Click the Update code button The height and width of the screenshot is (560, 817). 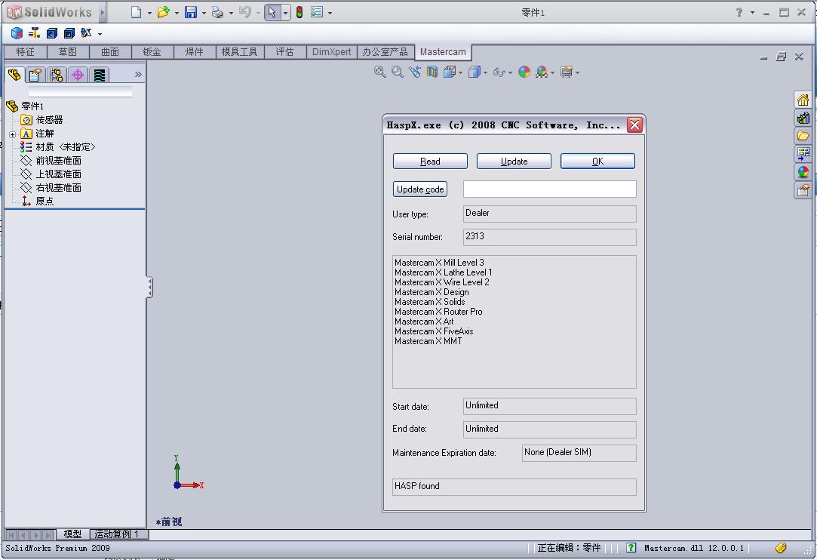[420, 189]
